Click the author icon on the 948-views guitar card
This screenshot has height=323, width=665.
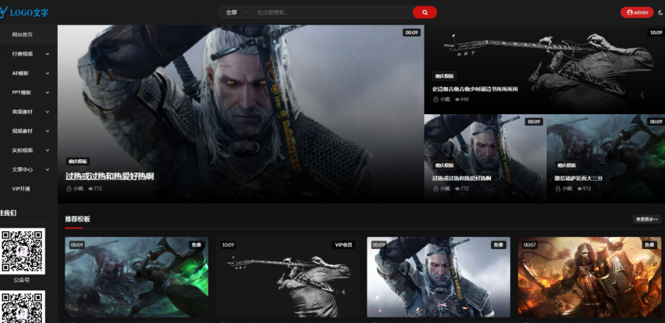(x=436, y=99)
